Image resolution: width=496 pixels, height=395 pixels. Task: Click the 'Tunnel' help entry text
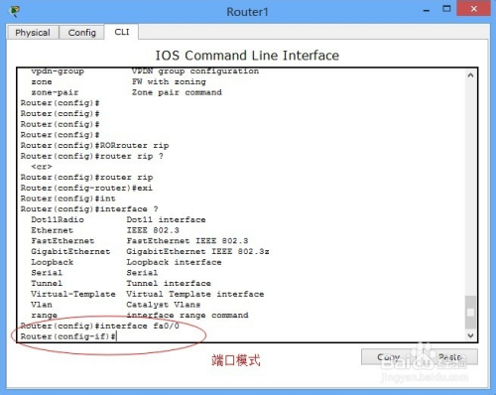(x=47, y=284)
